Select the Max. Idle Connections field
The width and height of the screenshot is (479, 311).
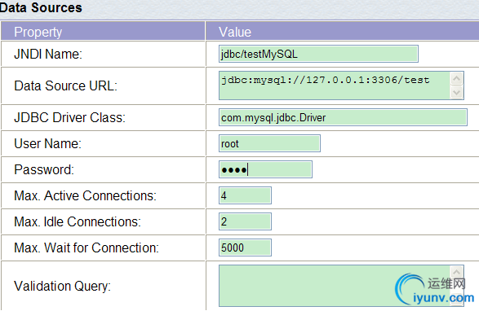point(245,221)
